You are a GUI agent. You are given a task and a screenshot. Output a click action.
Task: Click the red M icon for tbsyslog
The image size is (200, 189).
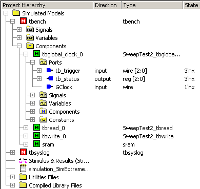click(23, 152)
